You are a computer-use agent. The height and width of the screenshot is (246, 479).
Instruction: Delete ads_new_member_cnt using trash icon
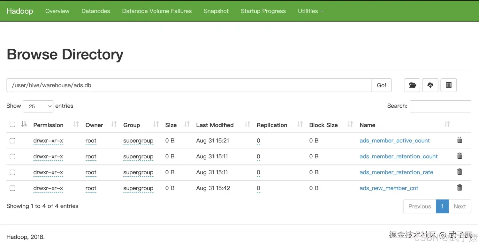tap(460, 188)
